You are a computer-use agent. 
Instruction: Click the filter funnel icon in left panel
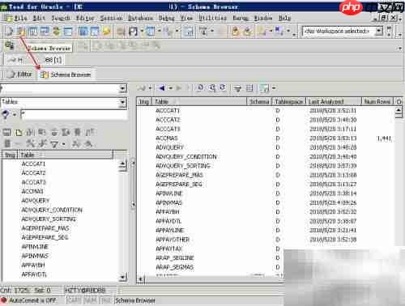click(55, 144)
